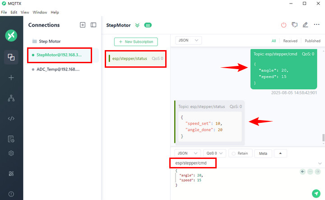Click the MQTTX logo in the sidebar
This screenshot has width=325, height=200.
pyautogui.click(x=11, y=36)
